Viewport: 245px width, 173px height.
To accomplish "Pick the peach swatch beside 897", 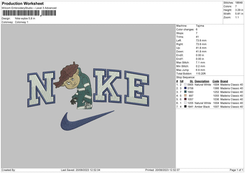I will tap(185, 95).
